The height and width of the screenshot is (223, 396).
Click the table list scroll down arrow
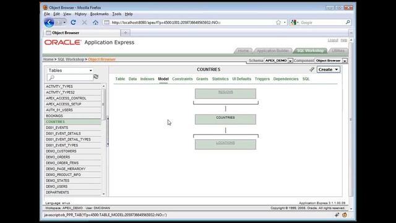pyautogui.click(x=103, y=194)
